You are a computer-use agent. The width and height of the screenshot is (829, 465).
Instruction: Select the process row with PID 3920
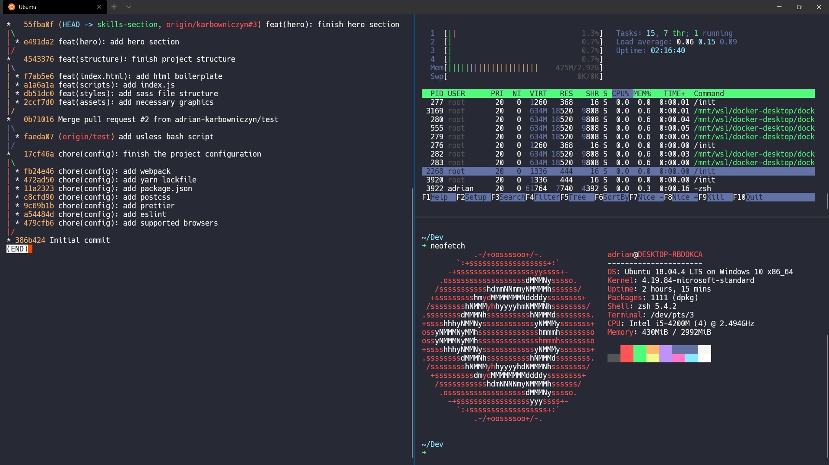click(x=618, y=180)
